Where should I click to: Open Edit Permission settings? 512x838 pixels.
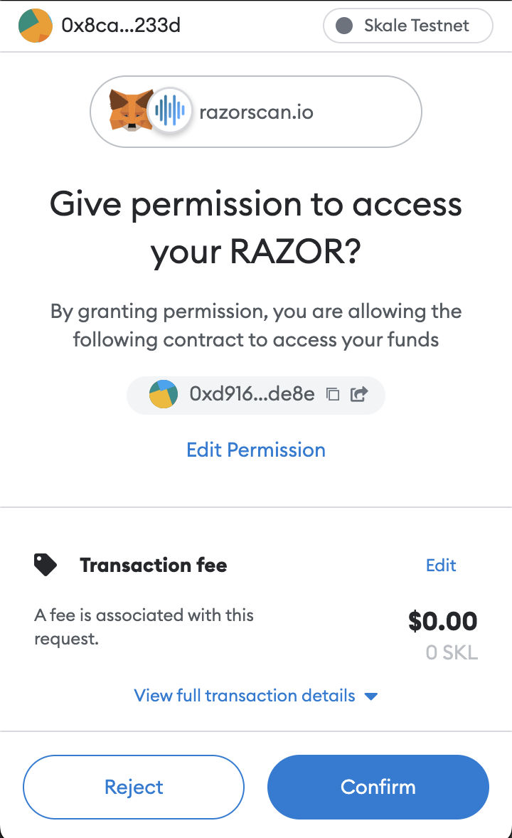click(255, 450)
